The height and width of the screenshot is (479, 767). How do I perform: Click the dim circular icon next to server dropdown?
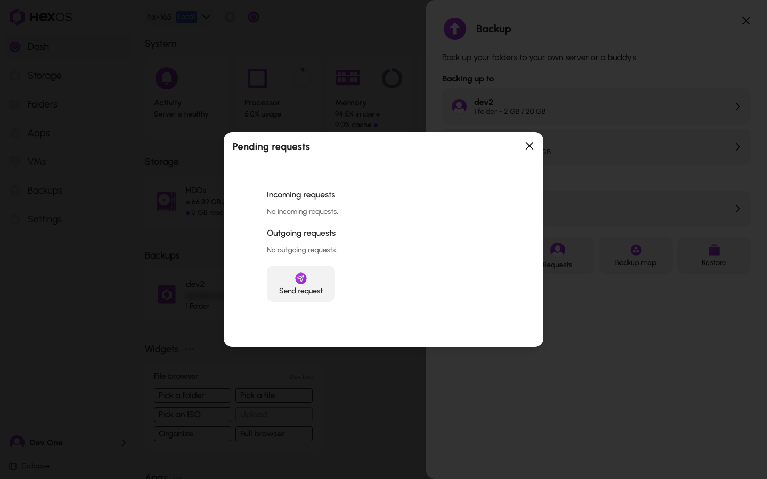(x=230, y=17)
